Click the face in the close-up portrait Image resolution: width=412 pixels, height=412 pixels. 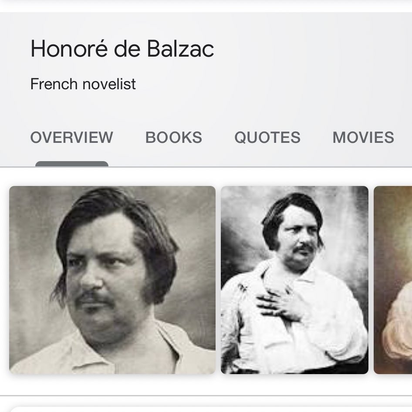click(105, 279)
